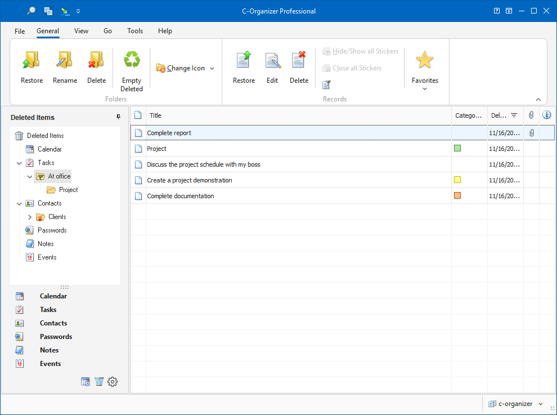Click the info column header icon

547,114
